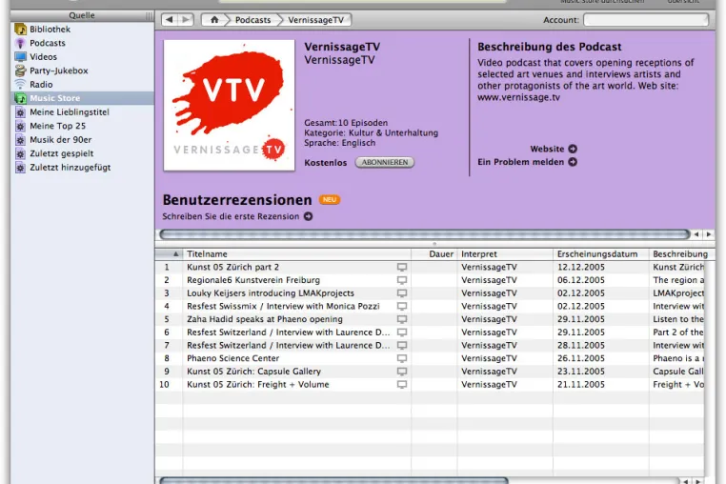Click the video icon for Louky Keijsers row
This screenshot has height=484, width=726.
pos(402,293)
